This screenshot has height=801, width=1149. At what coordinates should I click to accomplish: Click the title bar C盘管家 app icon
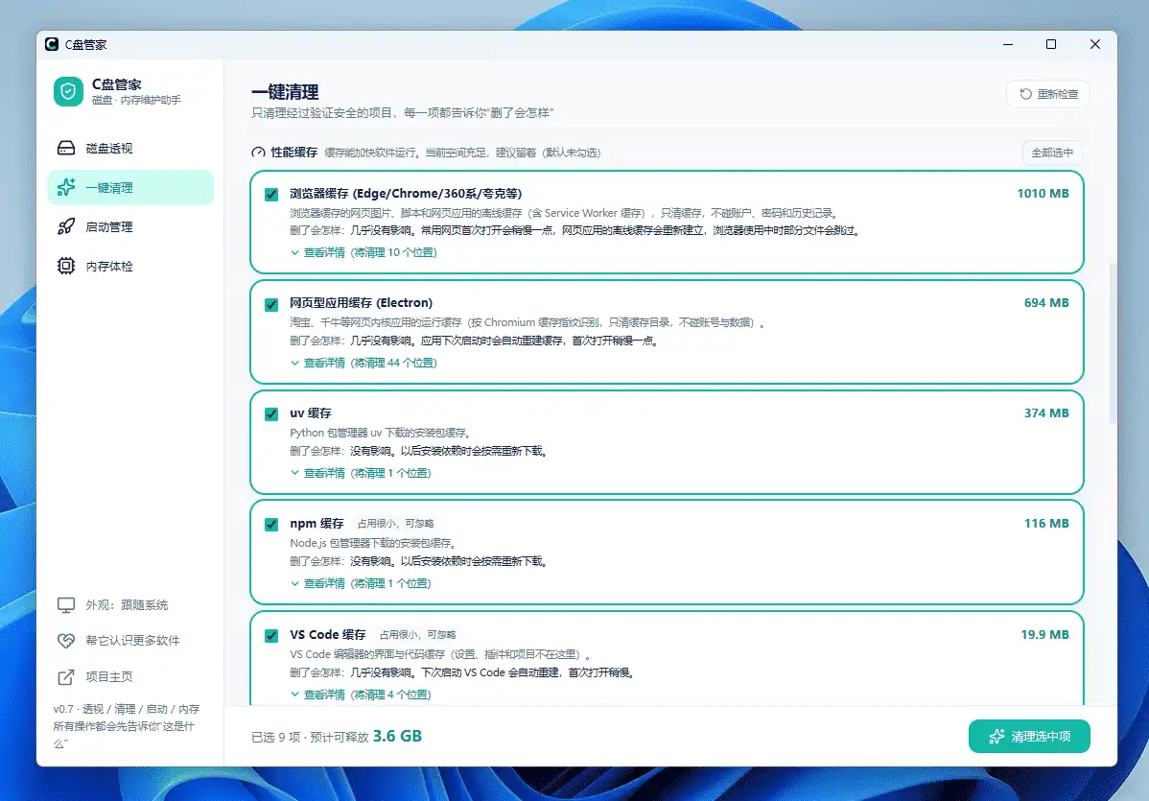tap(52, 45)
